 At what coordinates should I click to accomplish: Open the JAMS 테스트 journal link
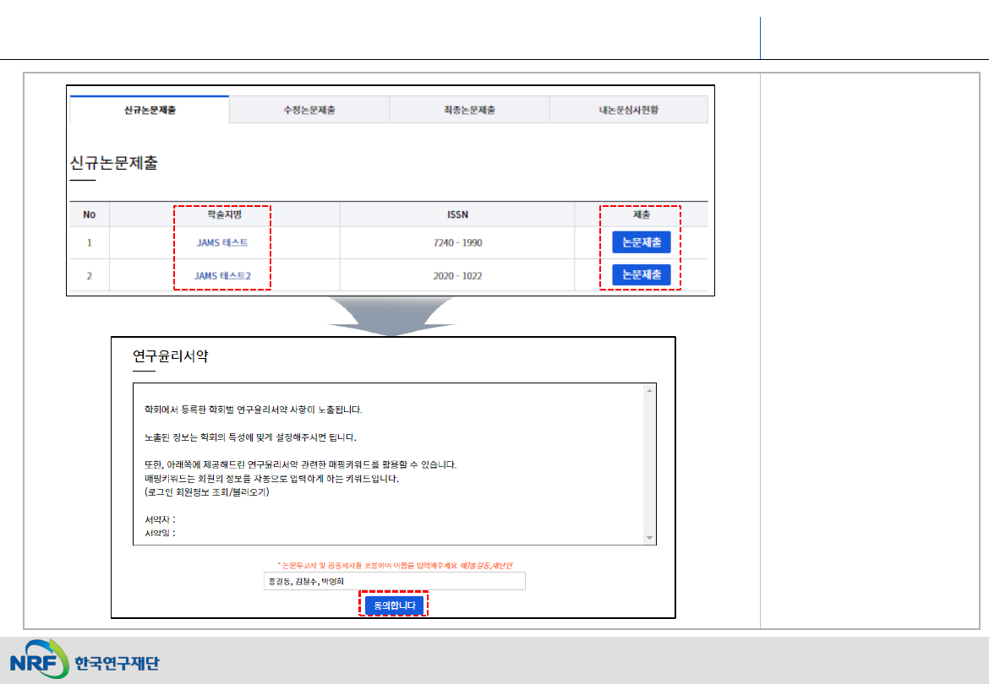[222, 242]
